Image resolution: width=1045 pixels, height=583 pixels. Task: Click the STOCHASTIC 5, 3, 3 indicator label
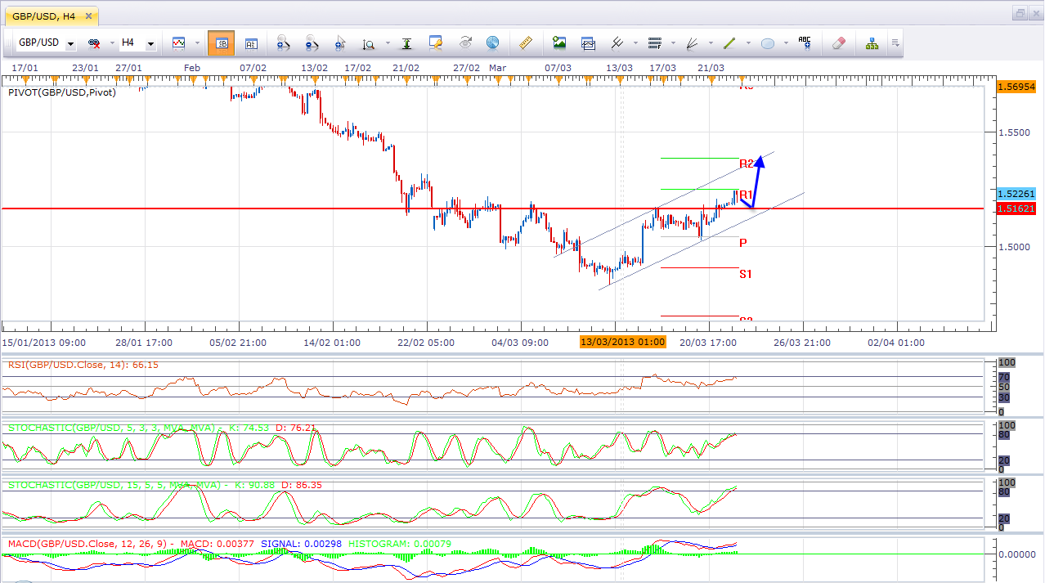pyautogui.click(x=162, y=427)
